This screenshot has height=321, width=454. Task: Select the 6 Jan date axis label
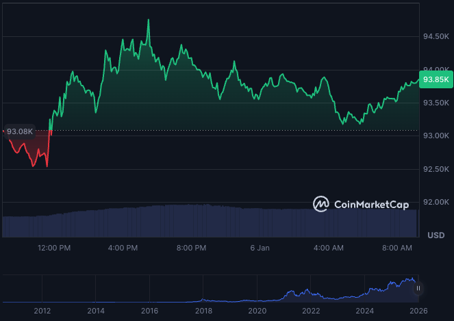coord(260,247)
